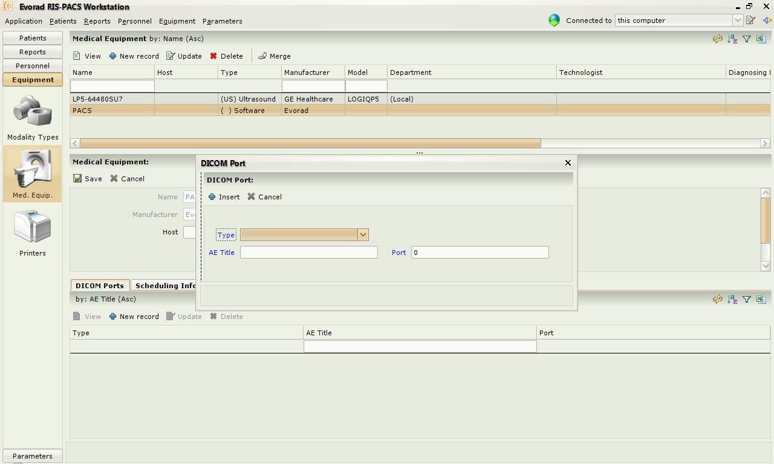Click Save under Medical Equipment

[88, 179]
